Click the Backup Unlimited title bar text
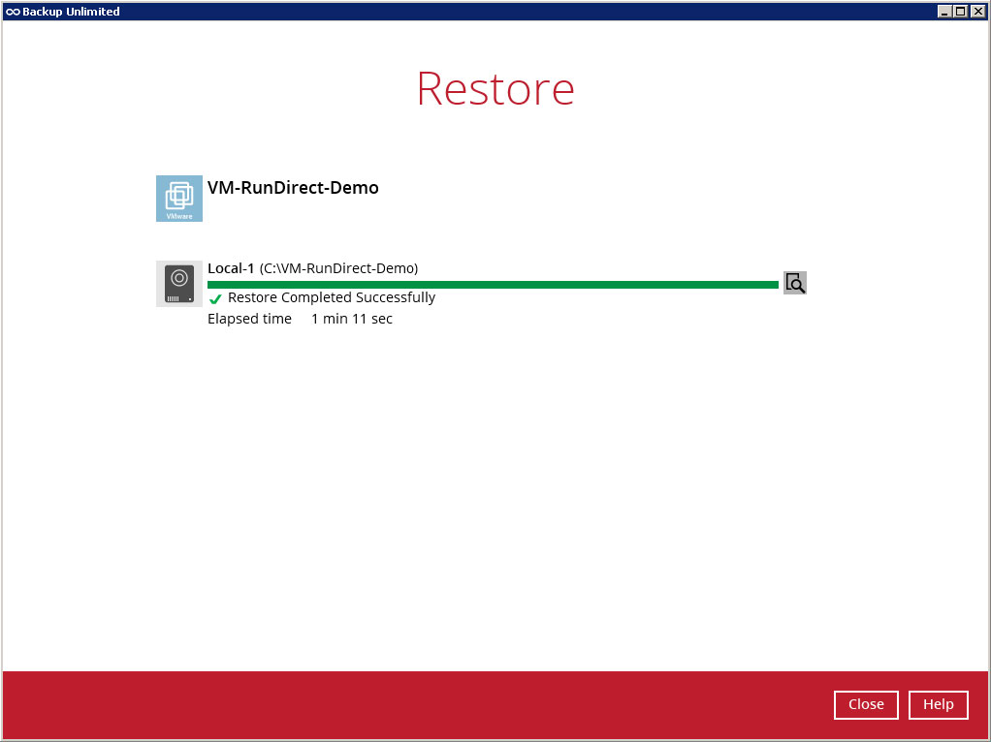Screen dimensions: 991x742 pyautogui.click(x=71, y=12)
